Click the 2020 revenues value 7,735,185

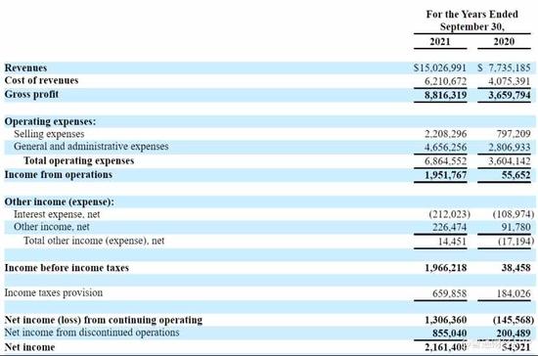(510, 67)
